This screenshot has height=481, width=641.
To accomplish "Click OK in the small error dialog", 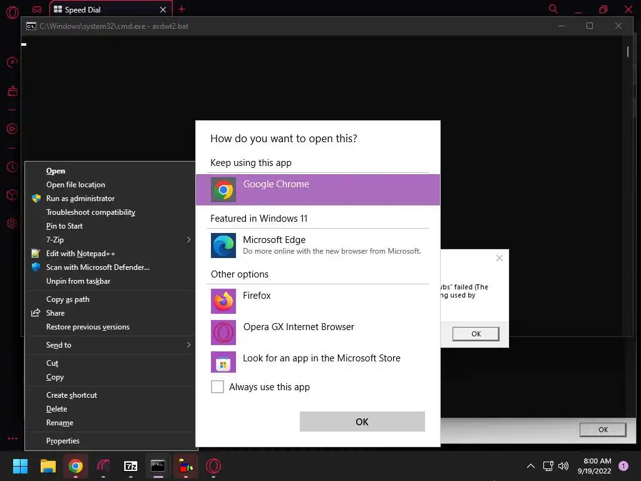I will tap(476, 334).
